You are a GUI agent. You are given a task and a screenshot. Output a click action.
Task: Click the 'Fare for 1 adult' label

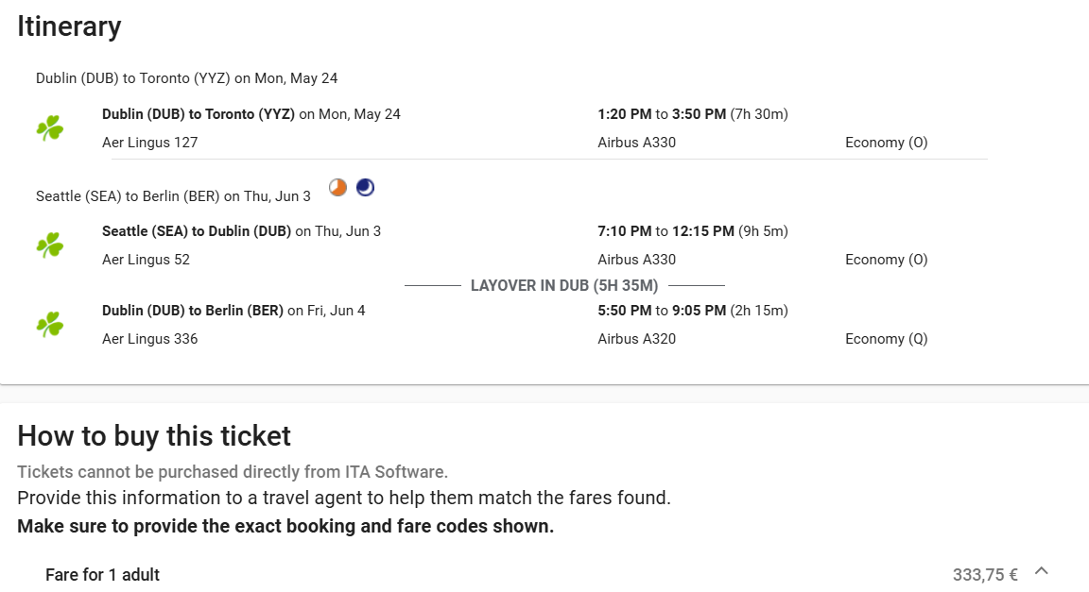[103, 575]
